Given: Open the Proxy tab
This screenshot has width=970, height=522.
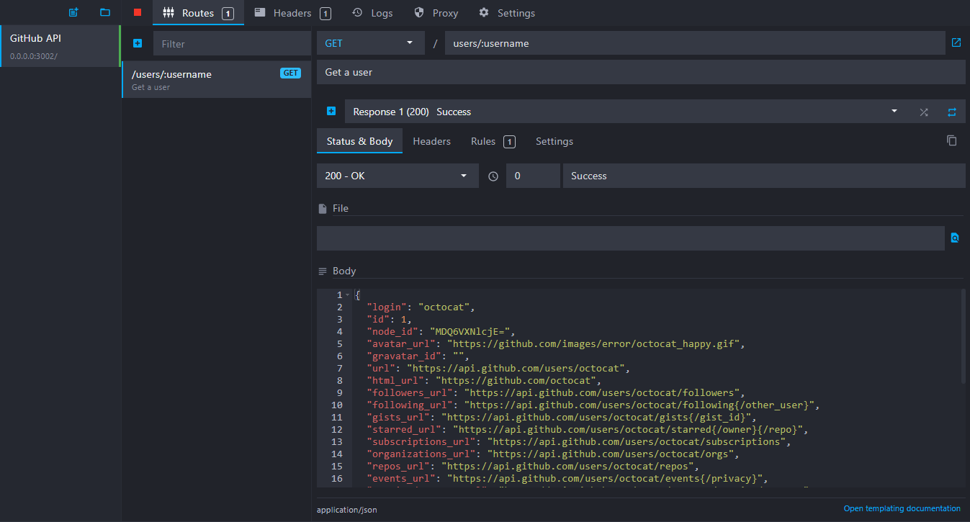Looking at the screenshot, I should [436, 13].
